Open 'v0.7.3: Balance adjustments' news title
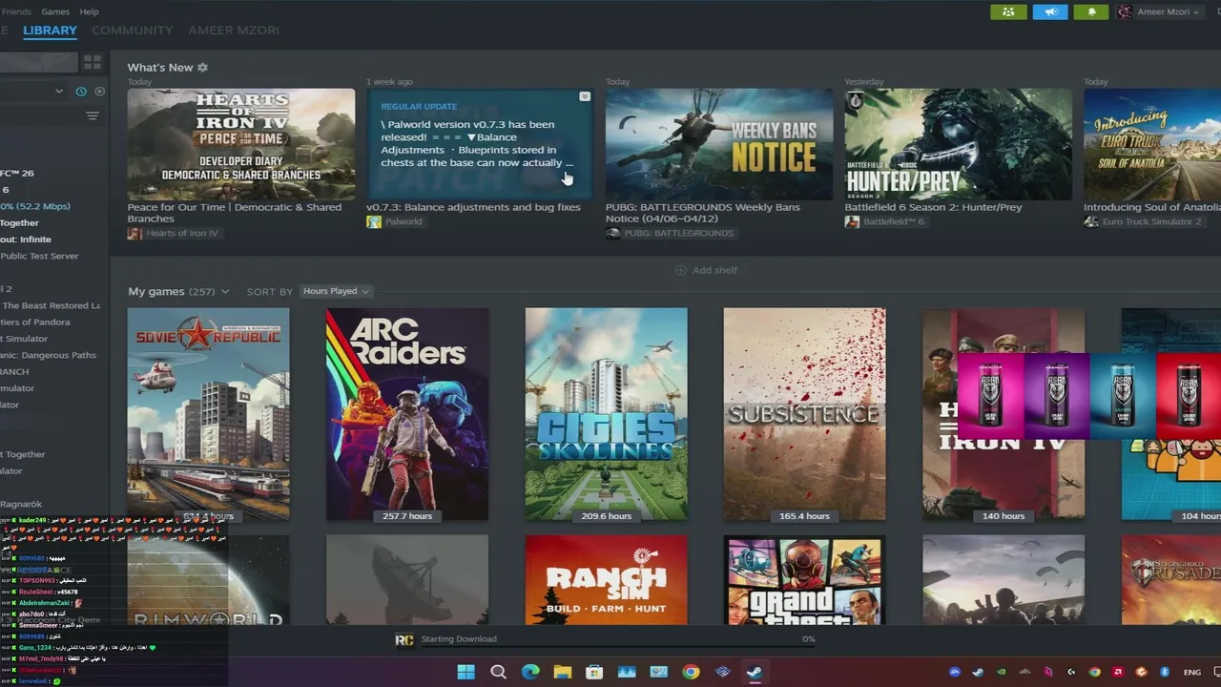The image size is (1221, 687). click(x=474, y=207)
